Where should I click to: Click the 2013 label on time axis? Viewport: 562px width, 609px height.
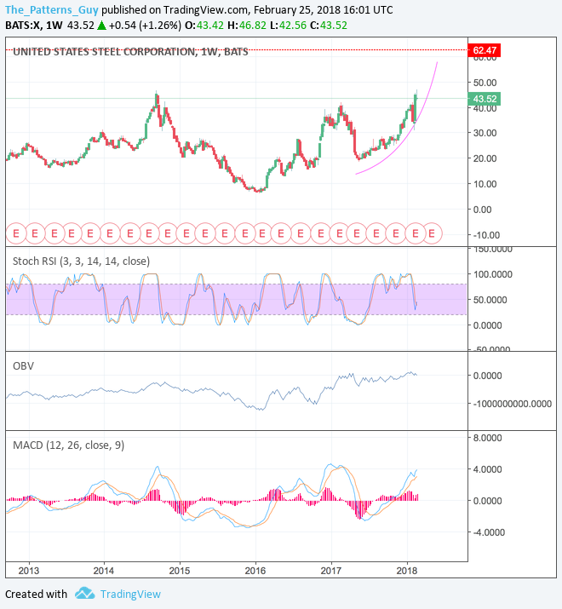pyautogui.click(x=29, y=571)
